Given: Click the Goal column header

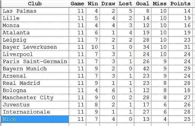Looking at the screenshot, I should (x=143, y=4).
